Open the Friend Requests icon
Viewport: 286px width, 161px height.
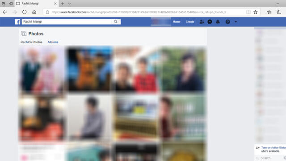tap(202, 22)
